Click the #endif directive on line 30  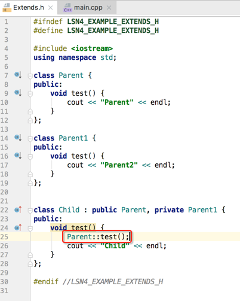pos(46,282)
